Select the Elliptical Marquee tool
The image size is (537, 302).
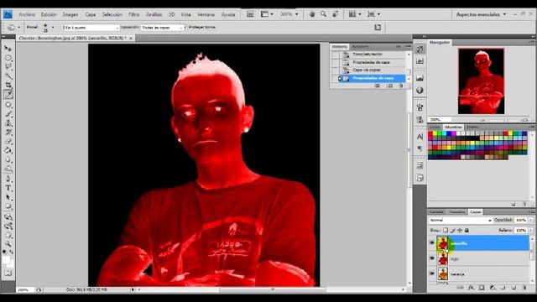click(x=8, y=58)
